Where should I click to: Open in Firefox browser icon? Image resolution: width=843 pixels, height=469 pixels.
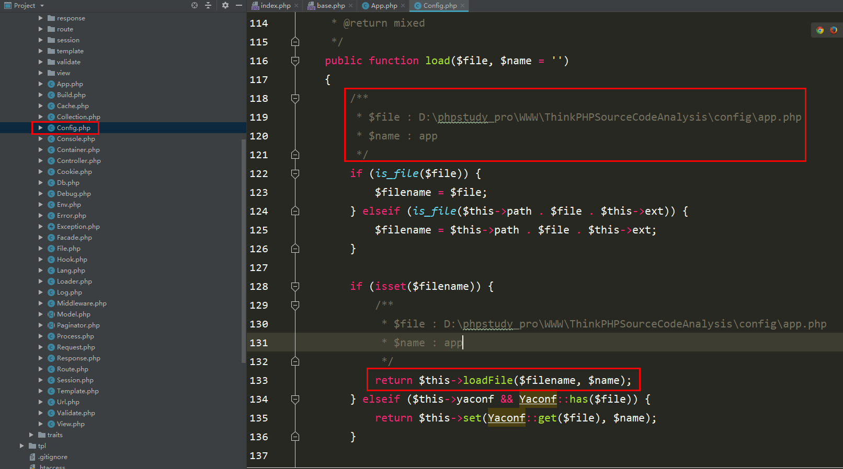pyautogui.click(x=834, y=30)
